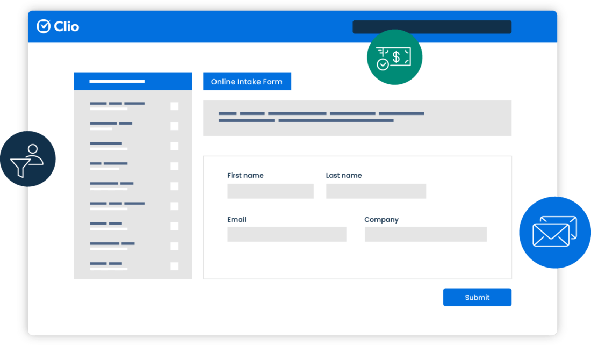Click the Email field label
Screen dimensions: 591x346
[236, 219]
